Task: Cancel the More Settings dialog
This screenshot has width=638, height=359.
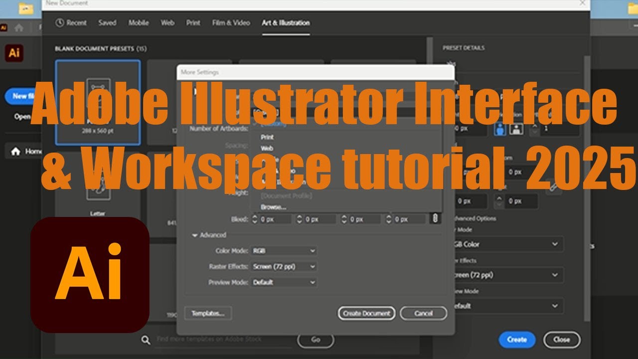Action: [x=423, y=313]
